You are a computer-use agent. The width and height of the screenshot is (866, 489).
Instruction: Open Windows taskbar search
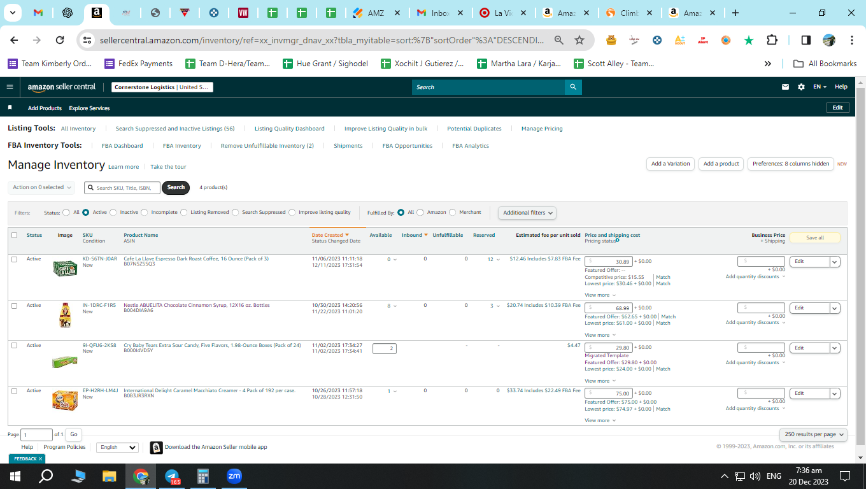coord(46,476)
